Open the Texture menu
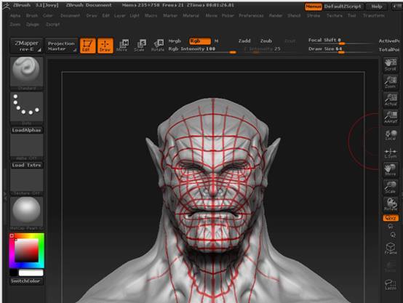 (x=335, y=16)
